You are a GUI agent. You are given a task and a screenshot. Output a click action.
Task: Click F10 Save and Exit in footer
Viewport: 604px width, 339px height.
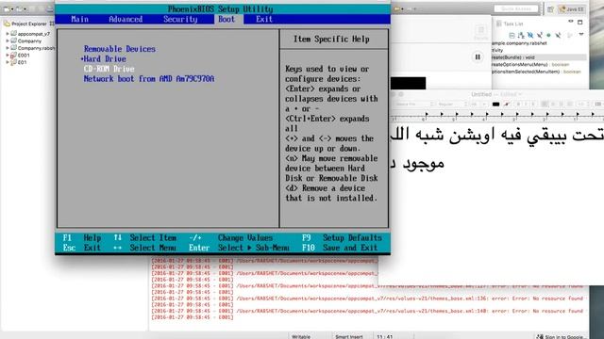(x=340, y=248)
